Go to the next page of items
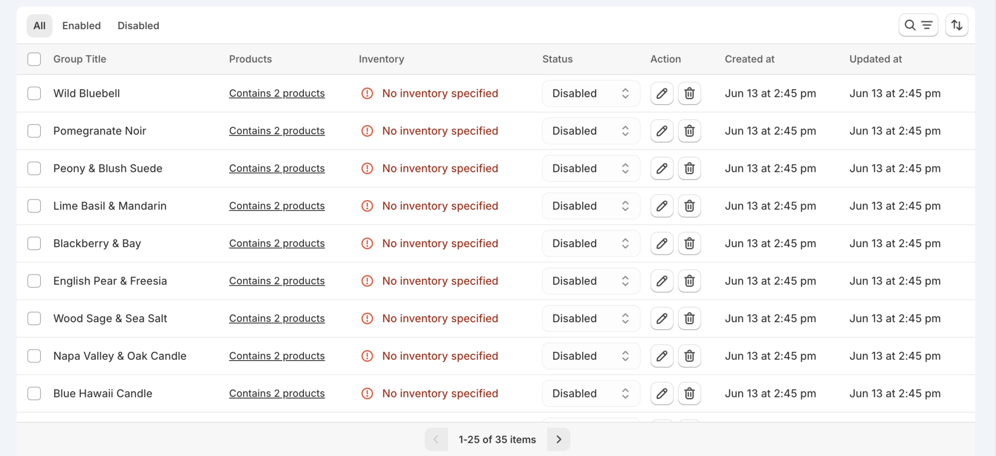 tap(558, 439)
